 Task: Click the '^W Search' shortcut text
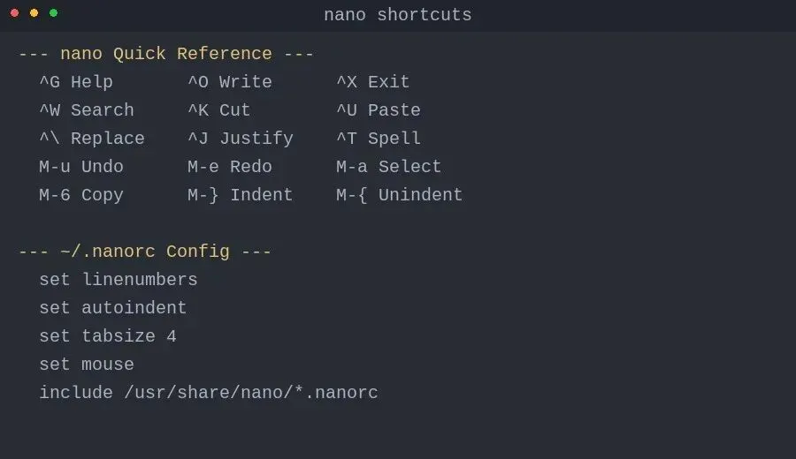pos(87,110)
